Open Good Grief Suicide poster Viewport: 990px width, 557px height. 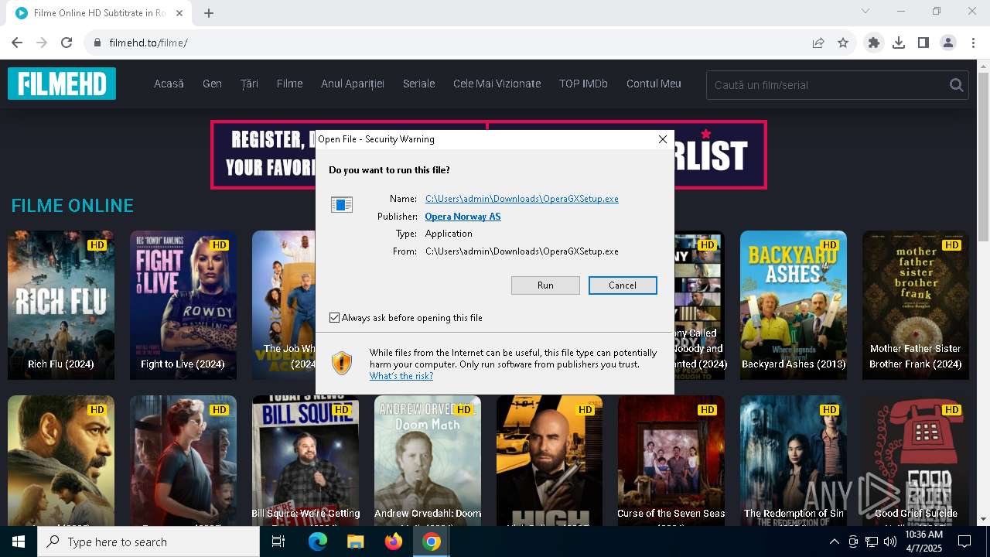click(916, 461)
